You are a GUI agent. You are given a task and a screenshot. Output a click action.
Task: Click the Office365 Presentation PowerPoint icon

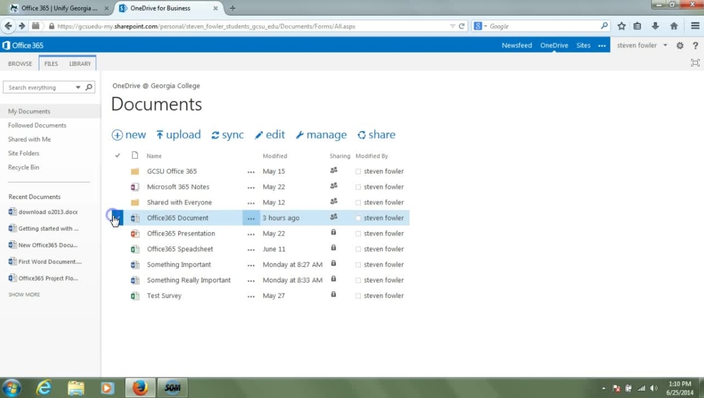click(x=135, y=233)
